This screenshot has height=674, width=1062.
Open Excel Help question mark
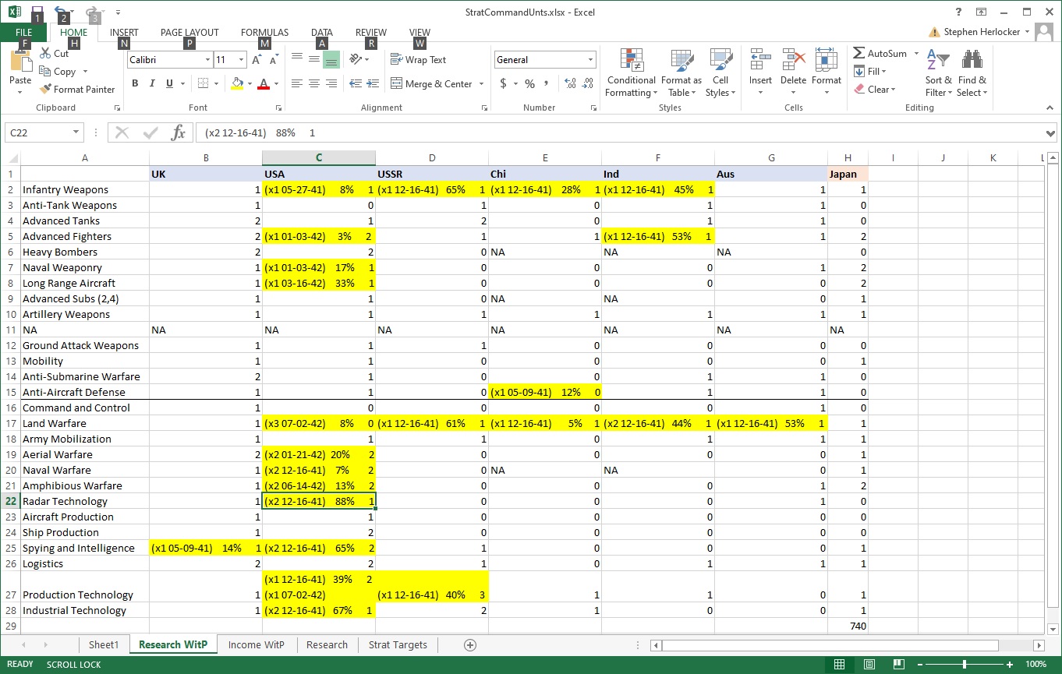coord(958,12)
